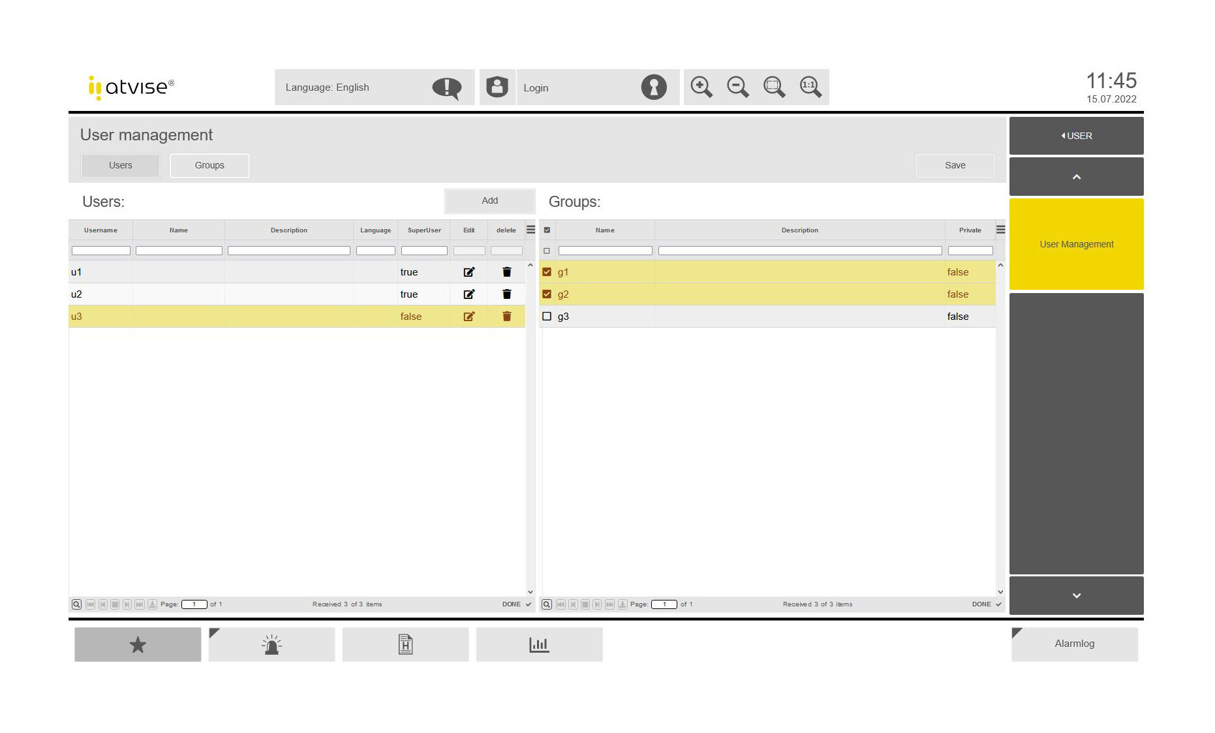1215x733 pixels.
Task: Open the historical chart view
Action: click(x=539, y=645)
